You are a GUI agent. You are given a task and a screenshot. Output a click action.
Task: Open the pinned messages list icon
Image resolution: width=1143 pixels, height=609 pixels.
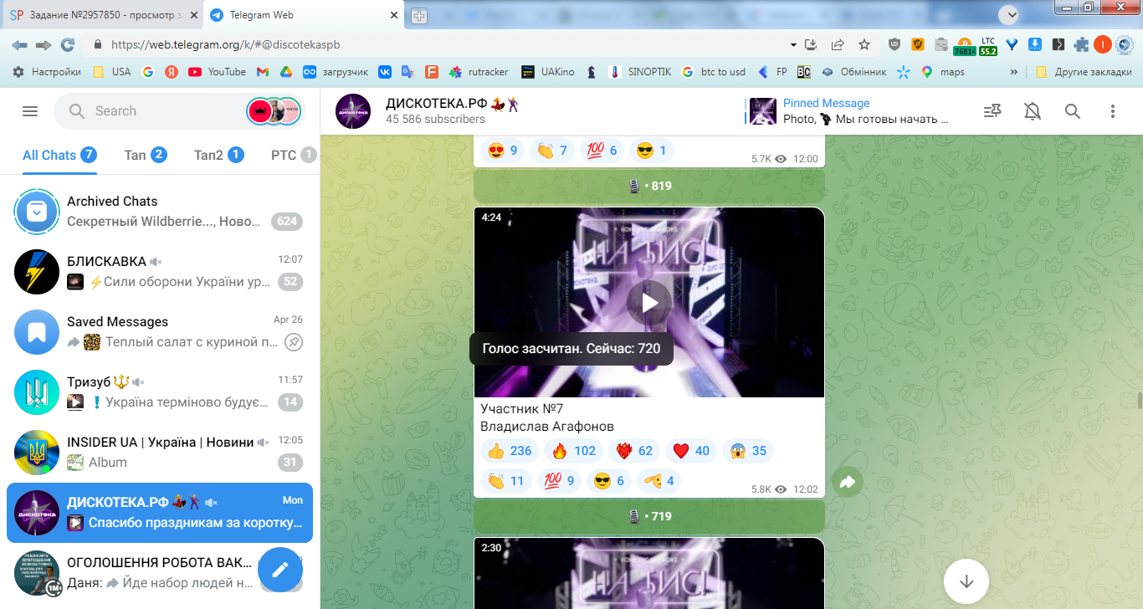point(992,111)
